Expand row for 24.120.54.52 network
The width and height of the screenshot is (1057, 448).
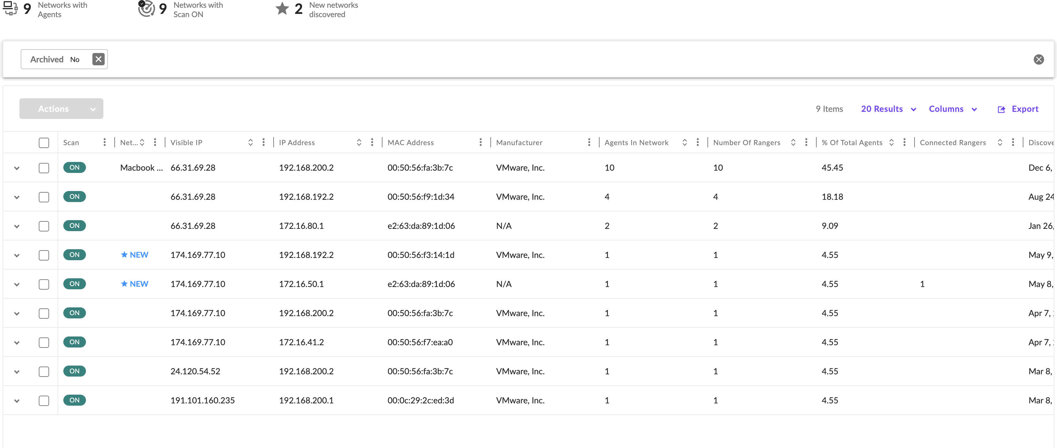click(17, 372)
